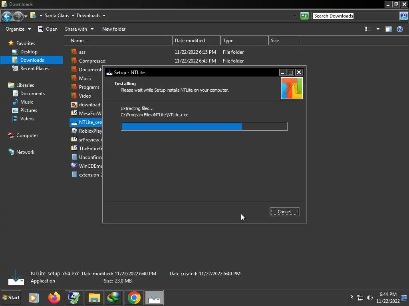Viewport: 409px width, 306px height.
Task: Sort by the Date modified column header
Action: [x=197, y=41]
